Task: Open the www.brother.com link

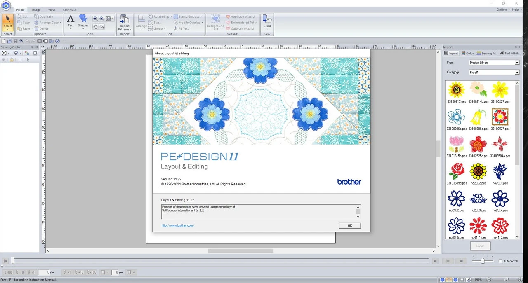Action: point(178,225)
